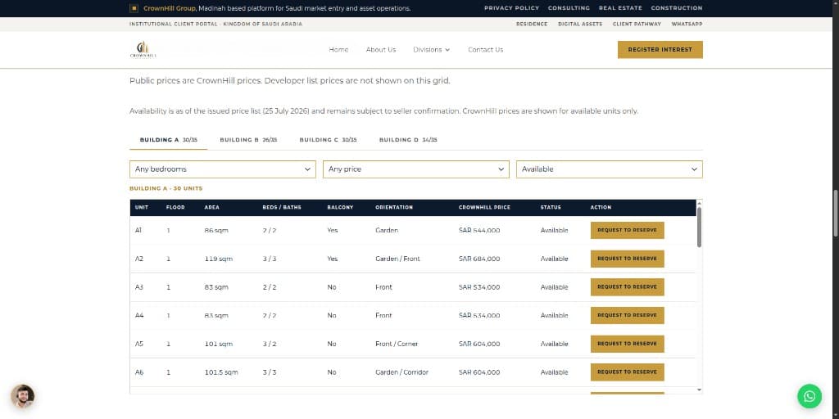The image size is (839, 419).
Task: Click the Unit column header
Action: [x=142, y=207]
